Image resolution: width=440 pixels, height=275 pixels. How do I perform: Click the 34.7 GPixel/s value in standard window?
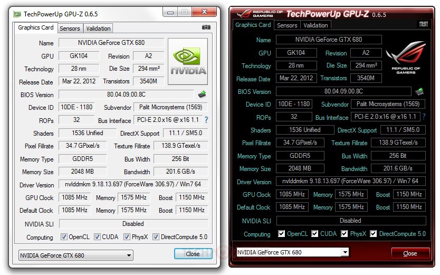pos(83,146)
